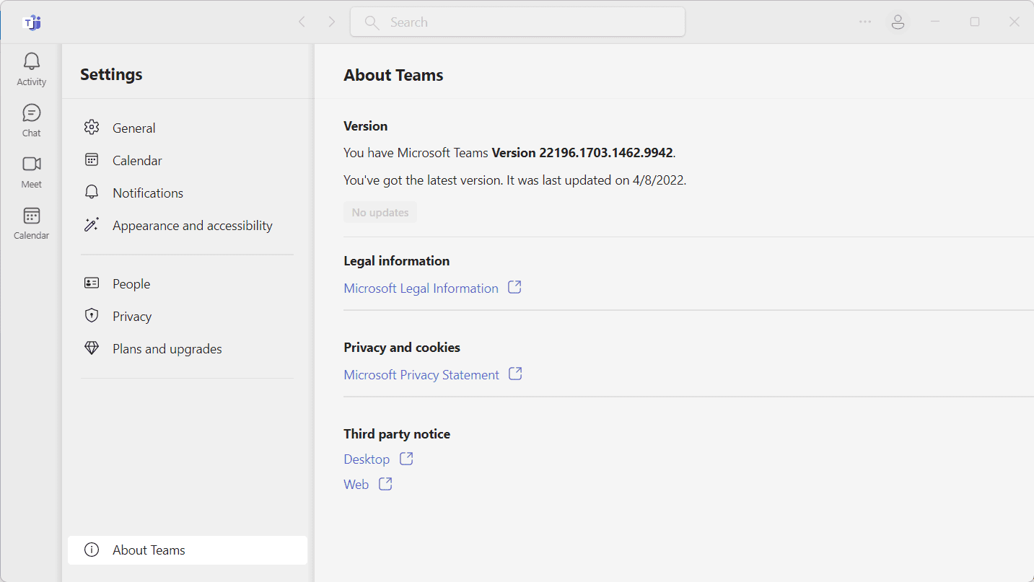Click the No updates button

(x=380, y=212)
